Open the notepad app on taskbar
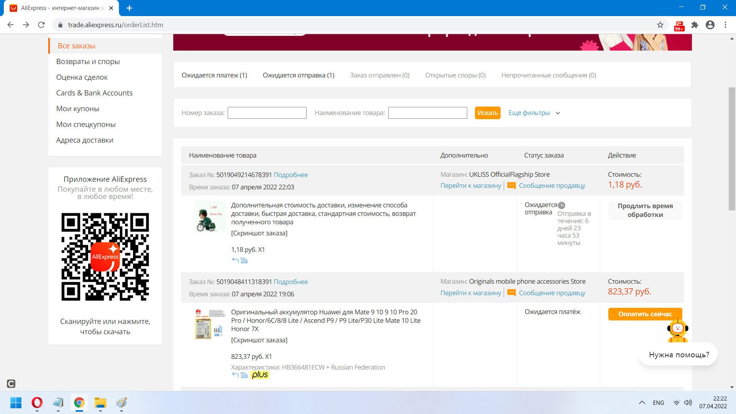Viewport: 736px width, 414px height. [x=58, y=402]
